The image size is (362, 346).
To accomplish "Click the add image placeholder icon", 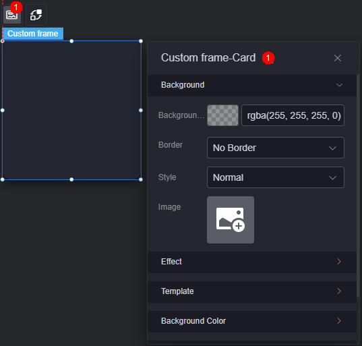I will point(231,220).
